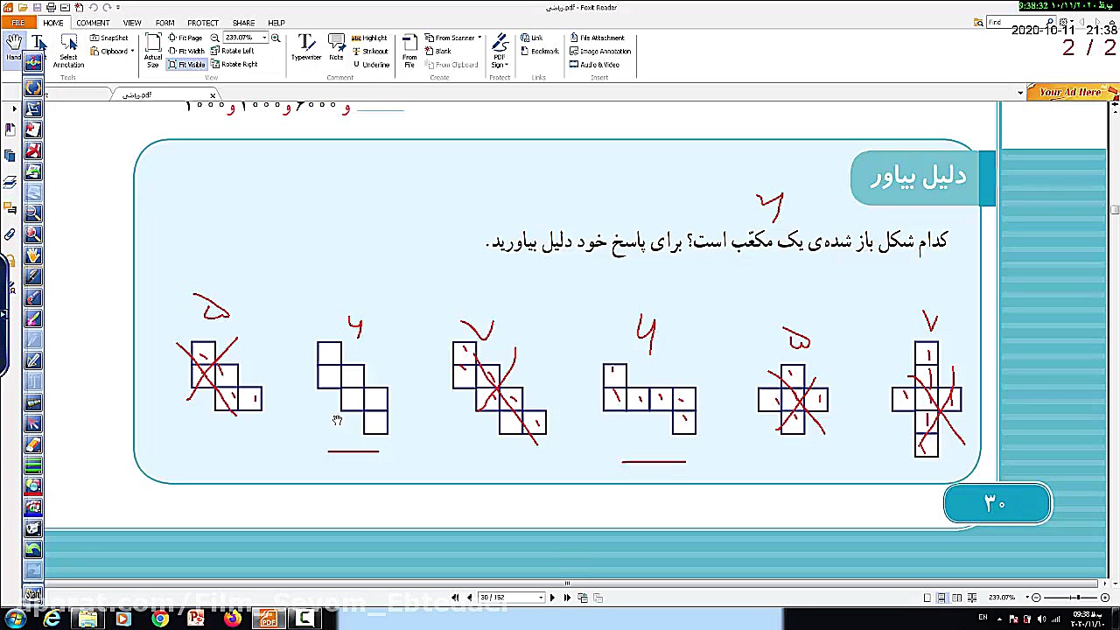This screenshot has width=1120, height=630.
Task: Open the Clipboard dropdown arrow
Action: click(x=133, y=51)
